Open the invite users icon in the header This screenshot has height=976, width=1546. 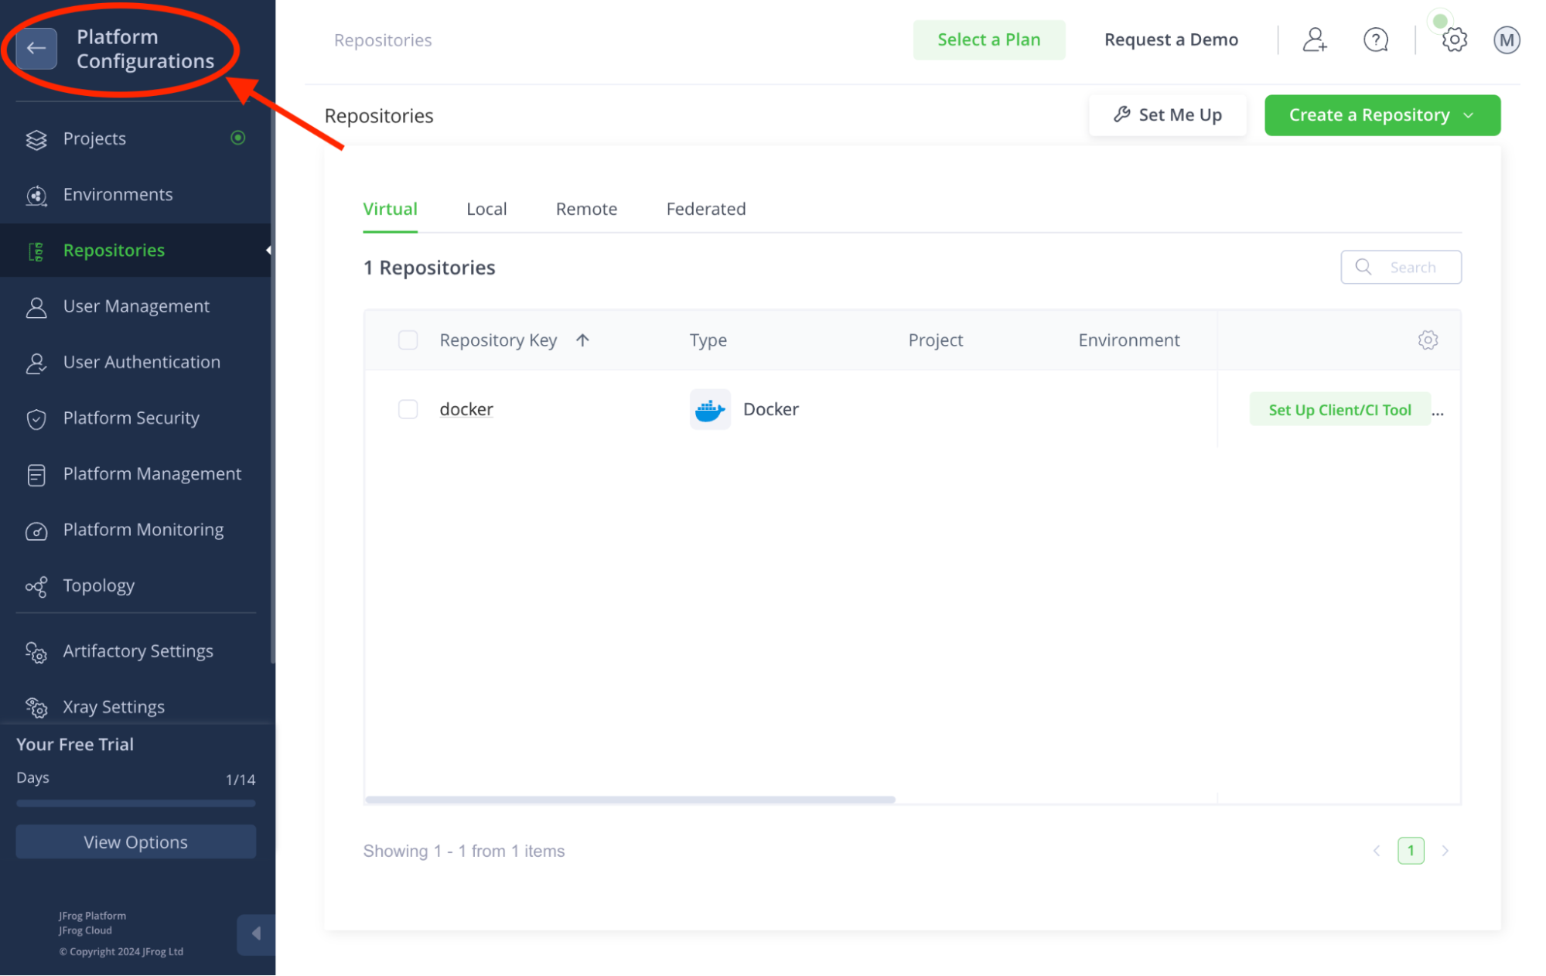(1314, 39)
